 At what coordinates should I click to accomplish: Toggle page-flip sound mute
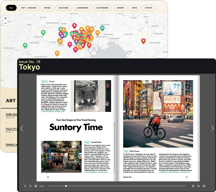click(199, 186)
